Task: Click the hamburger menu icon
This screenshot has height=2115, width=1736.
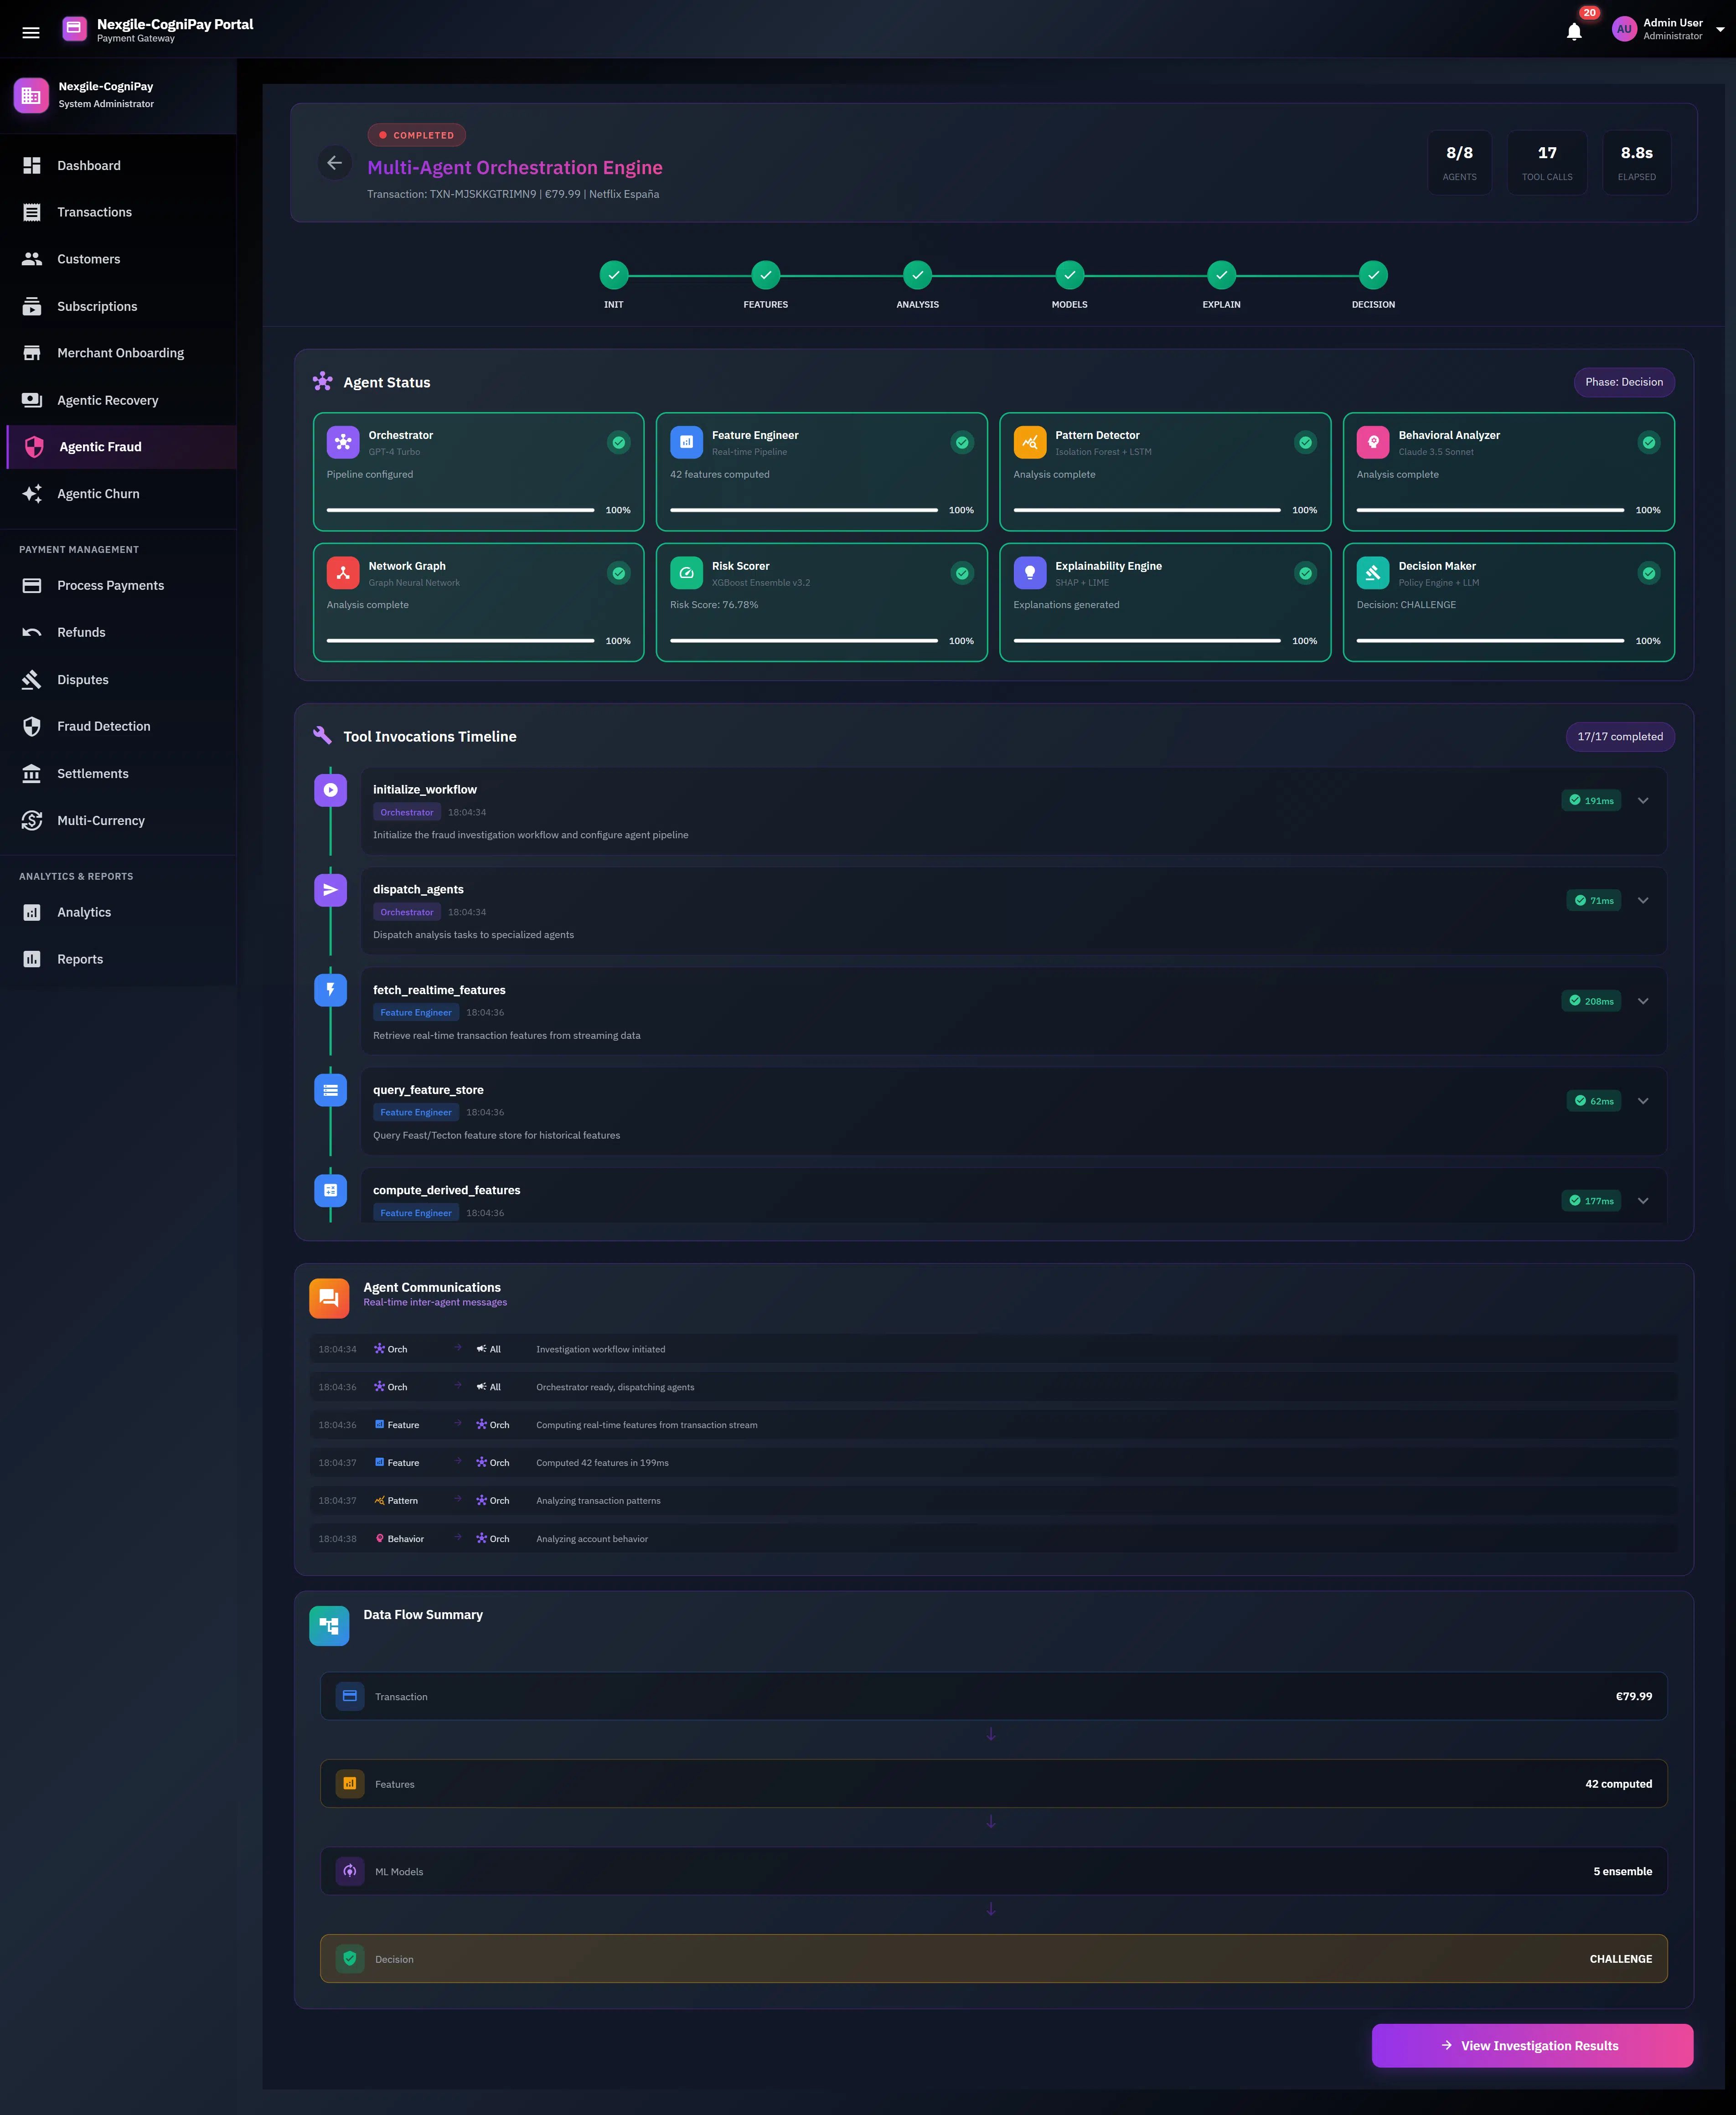Action: click(x=31, y=31)
